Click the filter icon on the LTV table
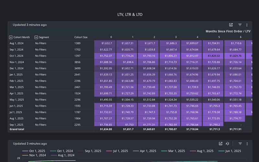Screen dimensions: 259x162 tap(240, 25)
